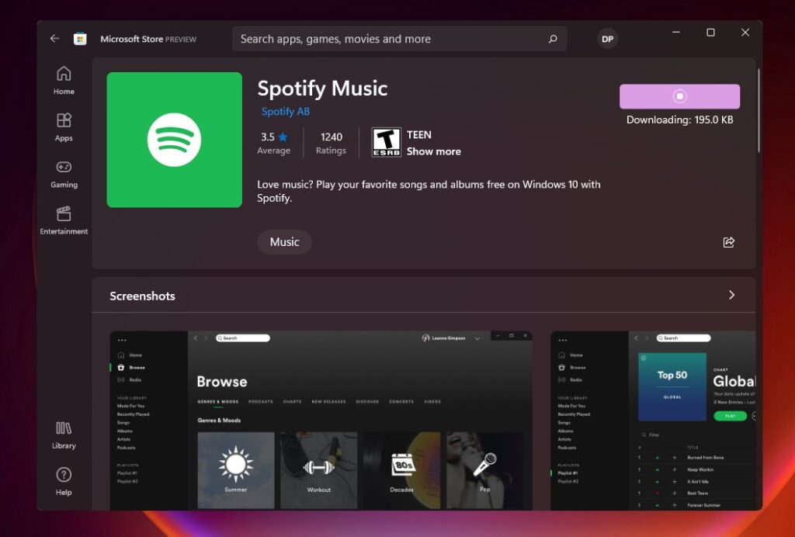Click the downloading progress bar control

679,96
